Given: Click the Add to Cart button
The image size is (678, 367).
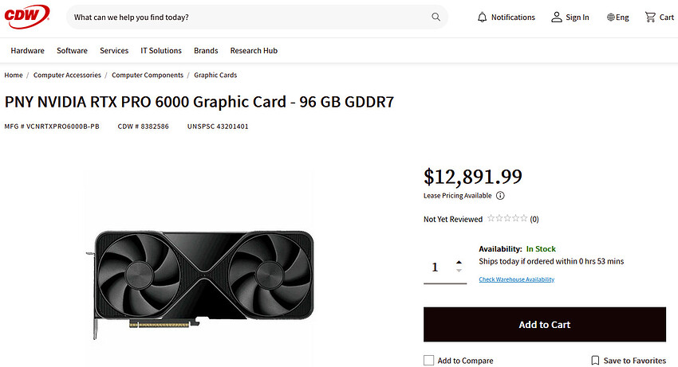Looking at the screenshot, I should coord(544,325).
